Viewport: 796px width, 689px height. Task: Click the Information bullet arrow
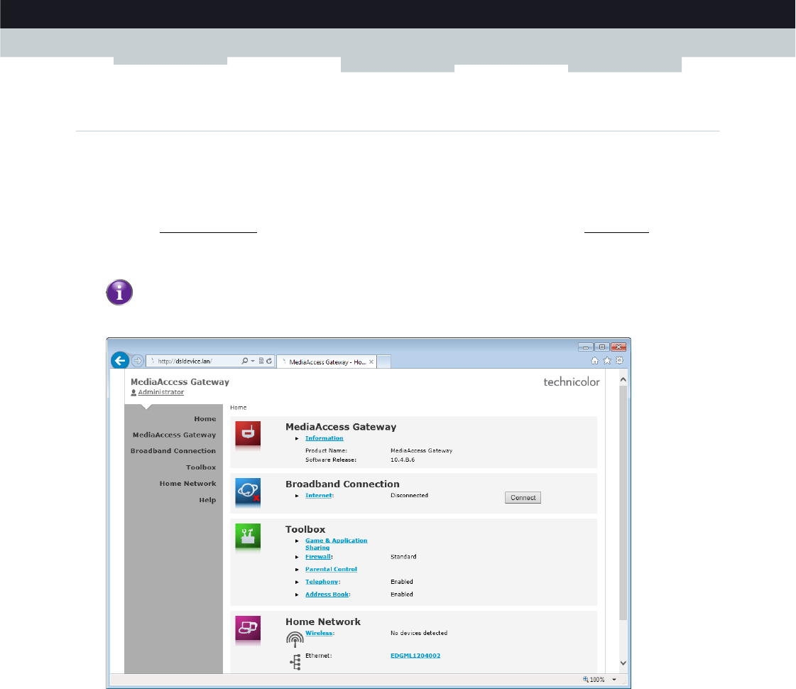pyautogui.click(x=297, y=439)
